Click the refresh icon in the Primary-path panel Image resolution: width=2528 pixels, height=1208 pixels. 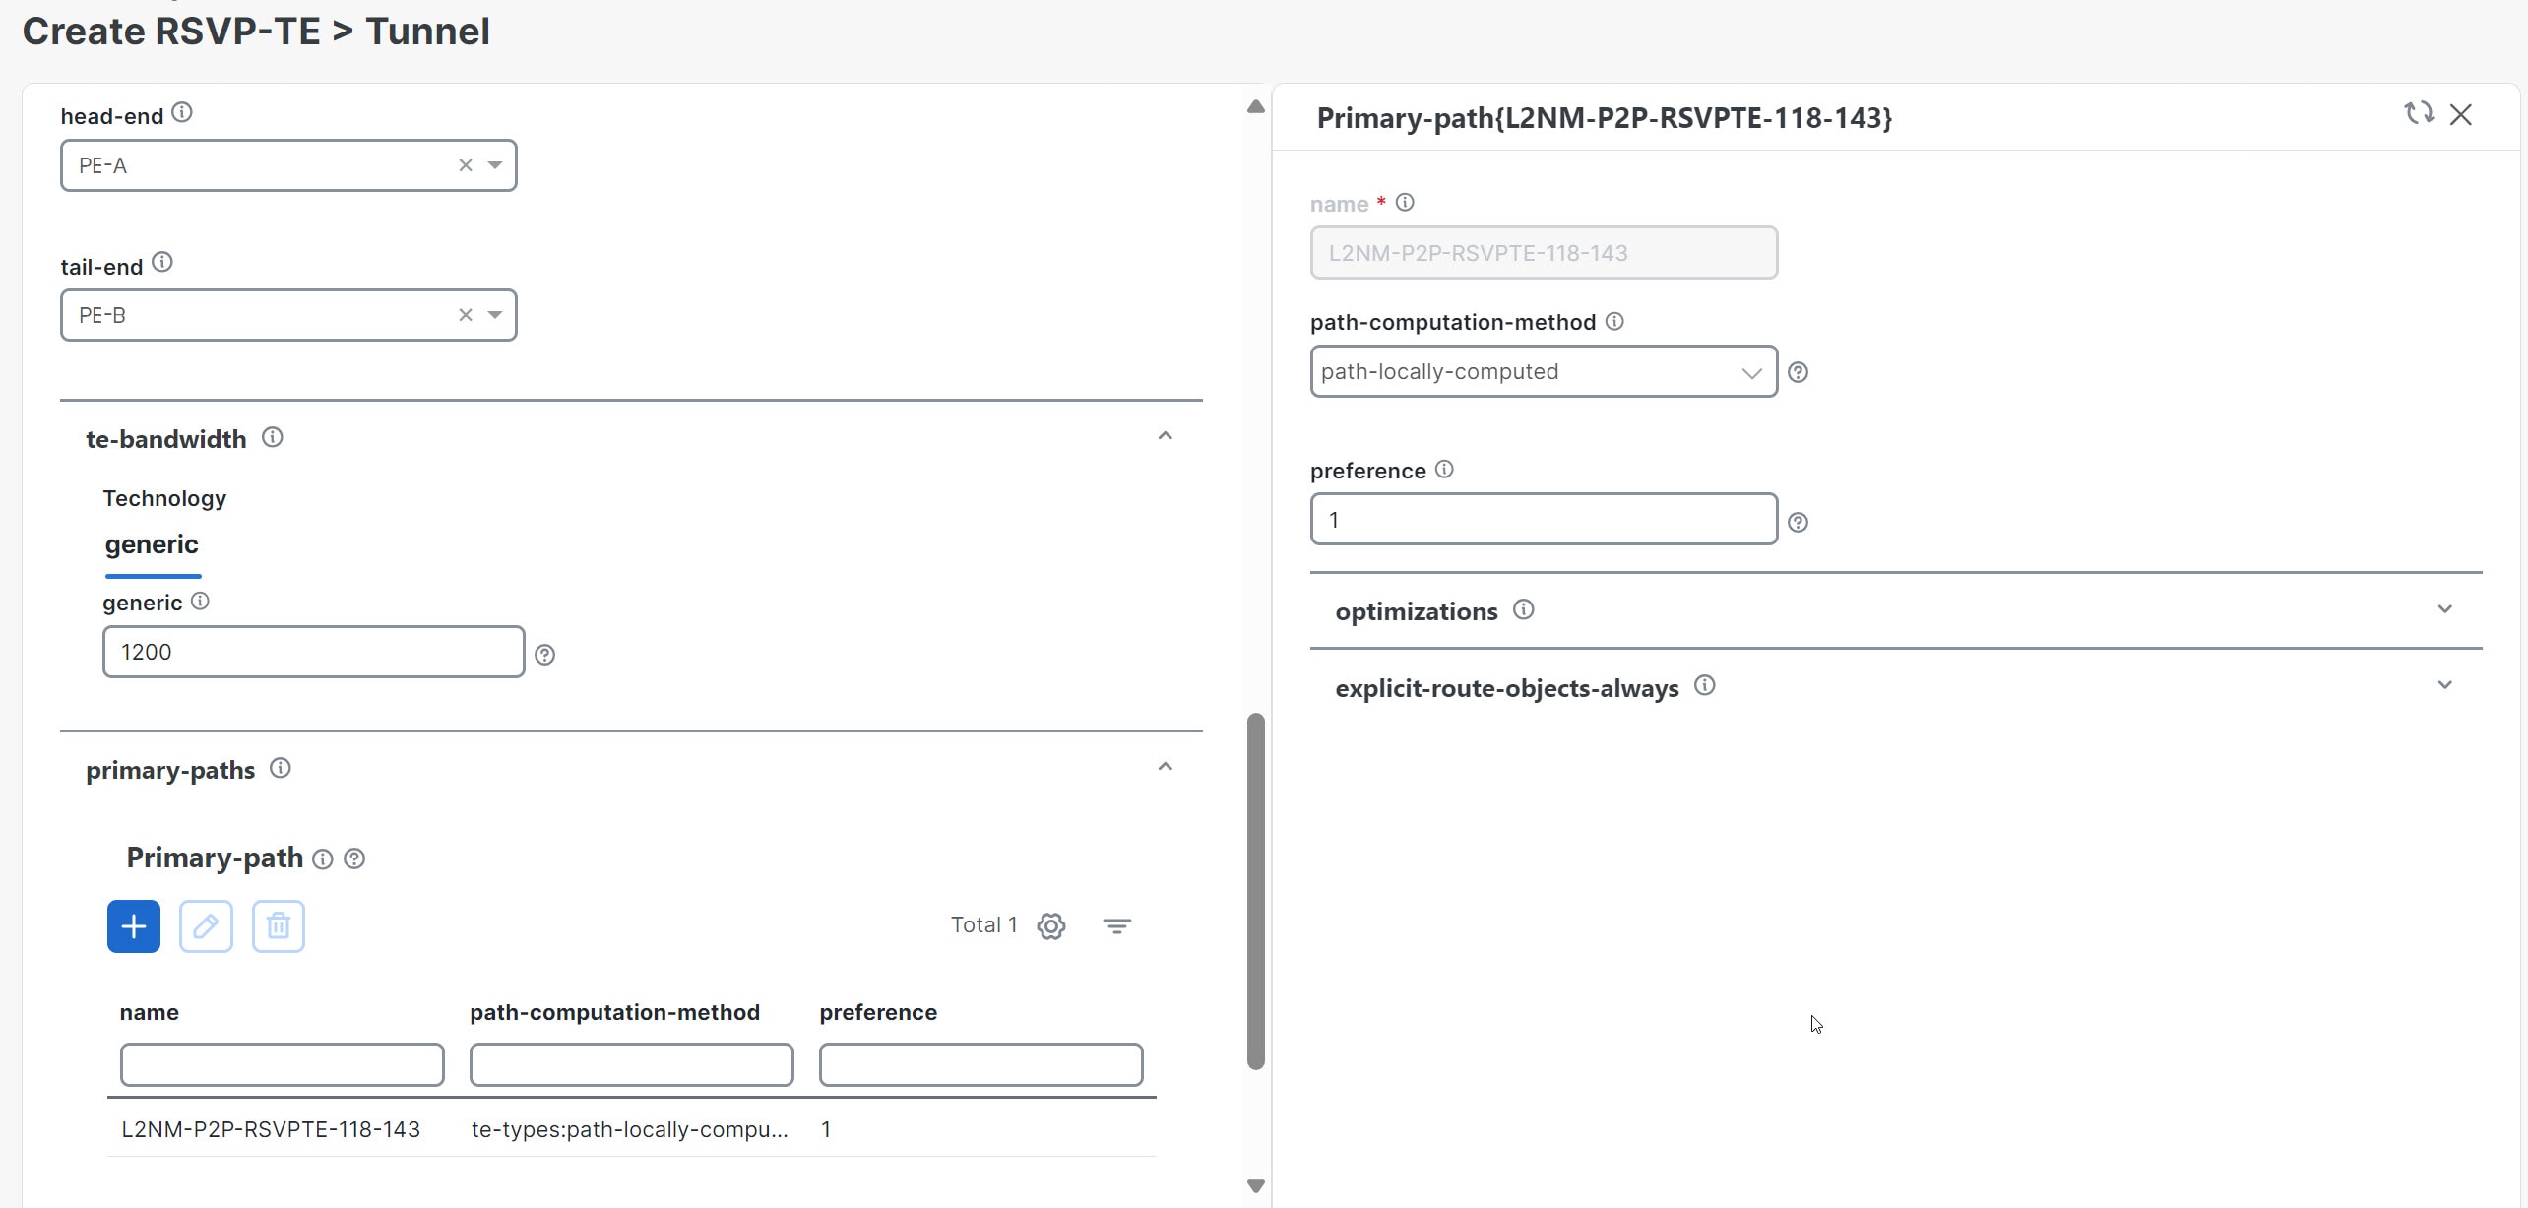tap(2419, 113)
